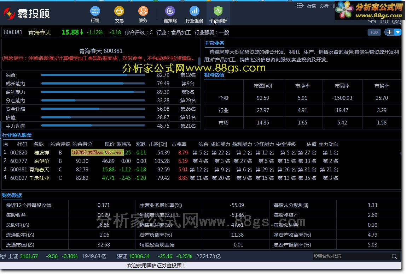The image size is (406, 274).
Task: Open the 行情 text menu at top right
Action: 312,6
